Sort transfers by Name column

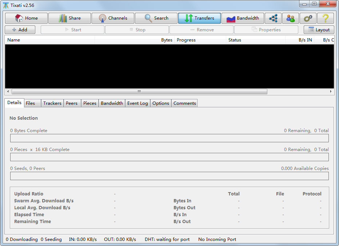click(x=50, y=40)
